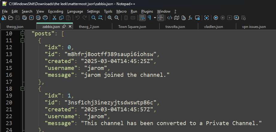Close the current file via toolbar icon

click(31, 18)
